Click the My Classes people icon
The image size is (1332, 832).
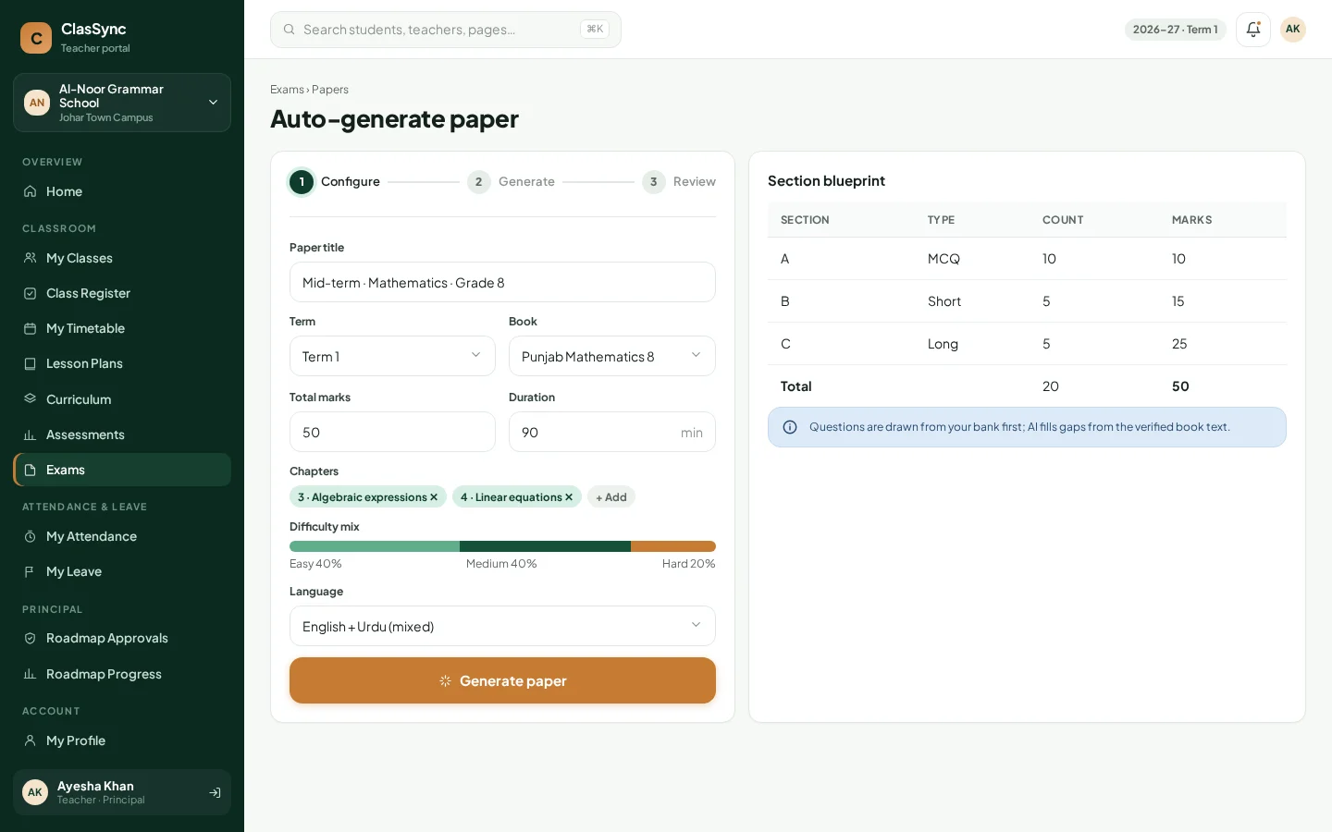30,258
